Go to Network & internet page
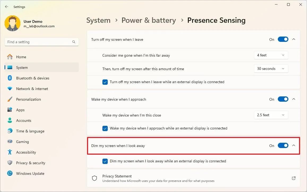This screenshot has width=307, height=192. point(32,89)
